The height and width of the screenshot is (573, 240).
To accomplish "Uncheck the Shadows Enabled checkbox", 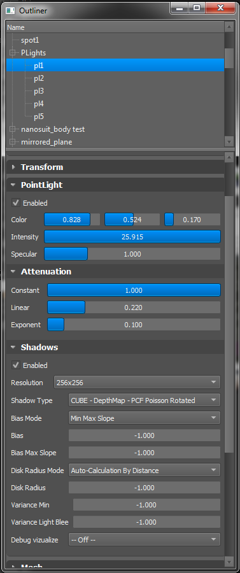I will click(16, 365).
